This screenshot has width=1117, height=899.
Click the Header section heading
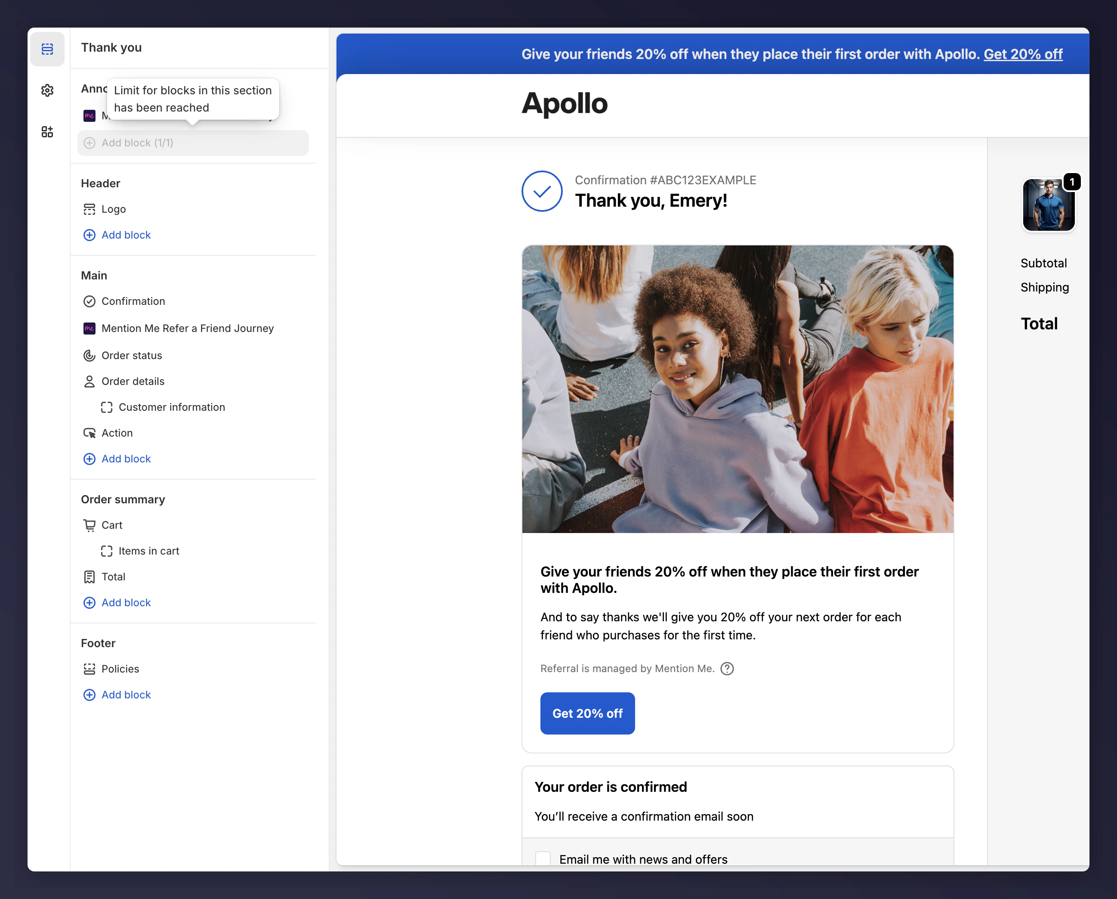point(101,183)
